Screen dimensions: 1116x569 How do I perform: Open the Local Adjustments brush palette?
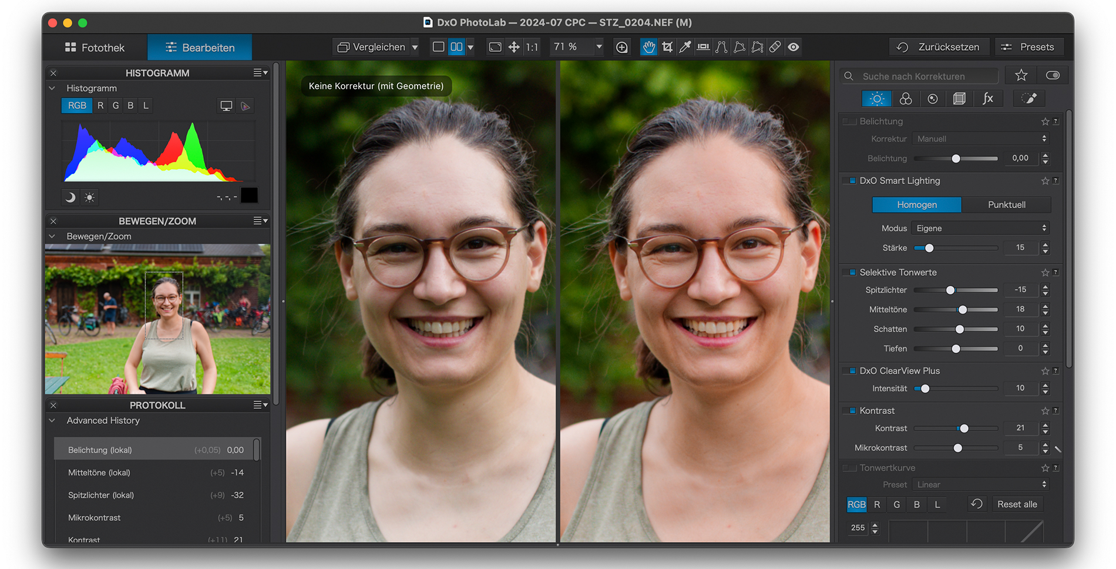1029,99
